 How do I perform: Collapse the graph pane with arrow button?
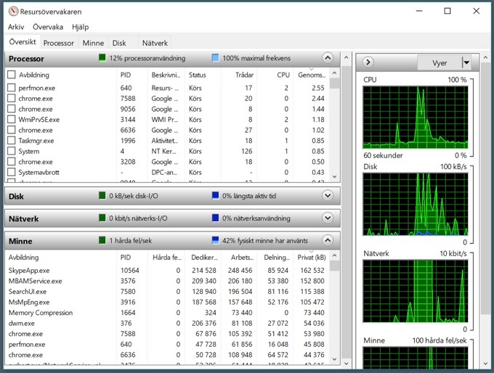(x=368, y=63)
